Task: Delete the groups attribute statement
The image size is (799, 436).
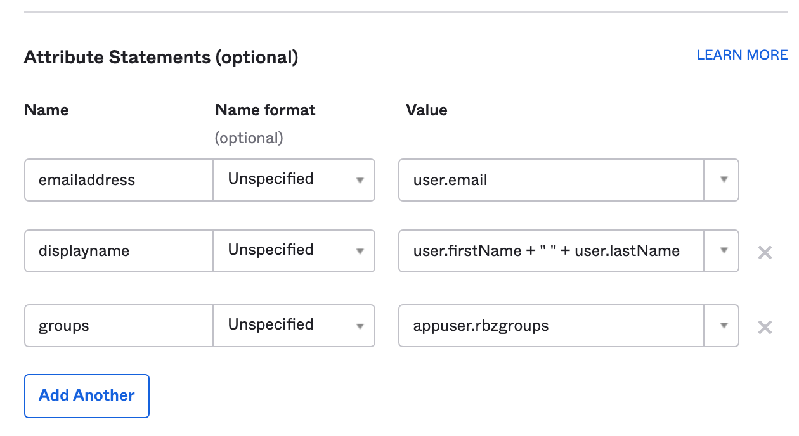Action: [x=765, y=327]
